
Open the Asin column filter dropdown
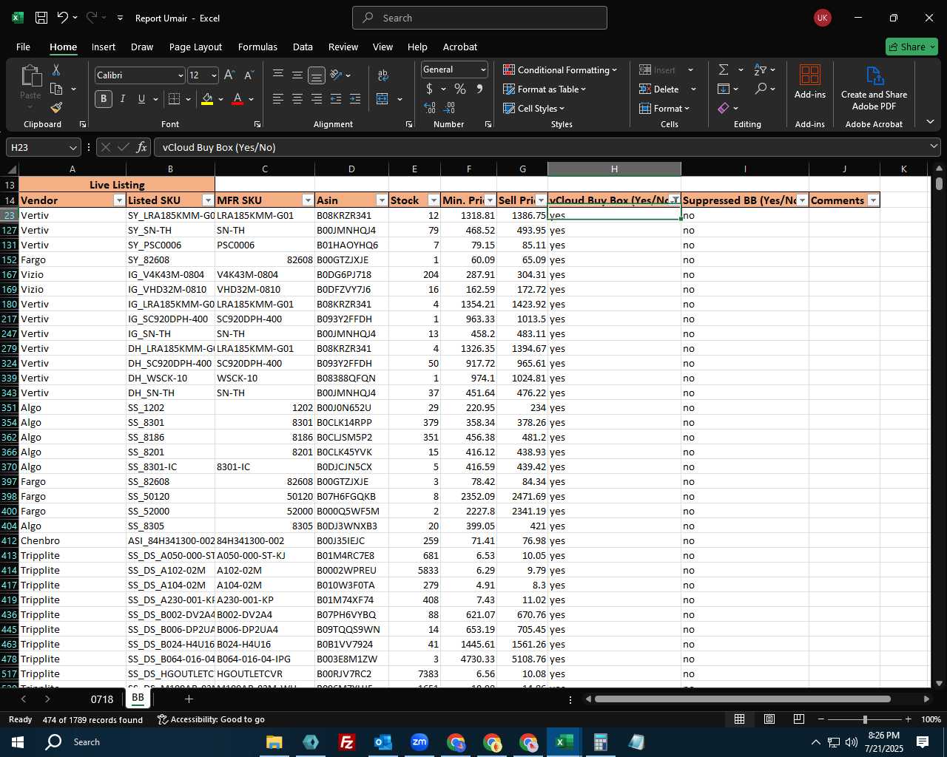tap(382, 200)
